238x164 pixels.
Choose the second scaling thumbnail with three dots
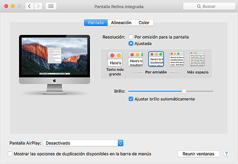[x=135, y=59]
